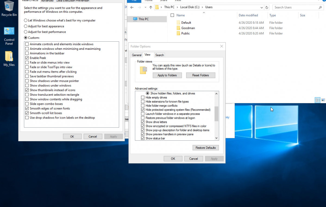Viewport: 326px width, 207px height.
Task: Expand the address bar history dropdown
Action: coord(262,8)
